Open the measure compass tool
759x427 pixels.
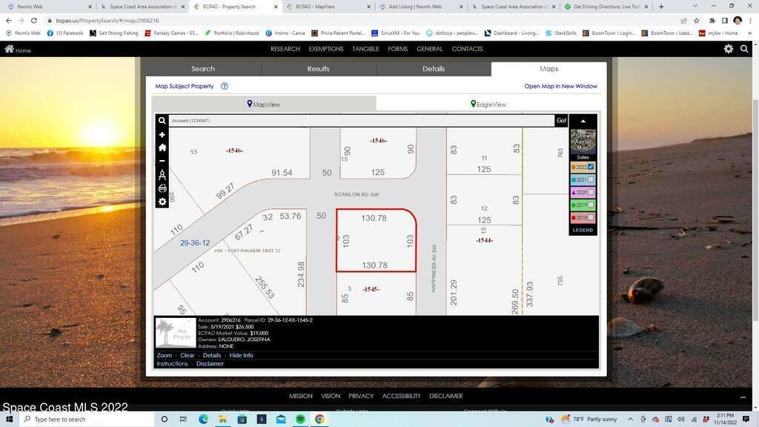(162, 175)
